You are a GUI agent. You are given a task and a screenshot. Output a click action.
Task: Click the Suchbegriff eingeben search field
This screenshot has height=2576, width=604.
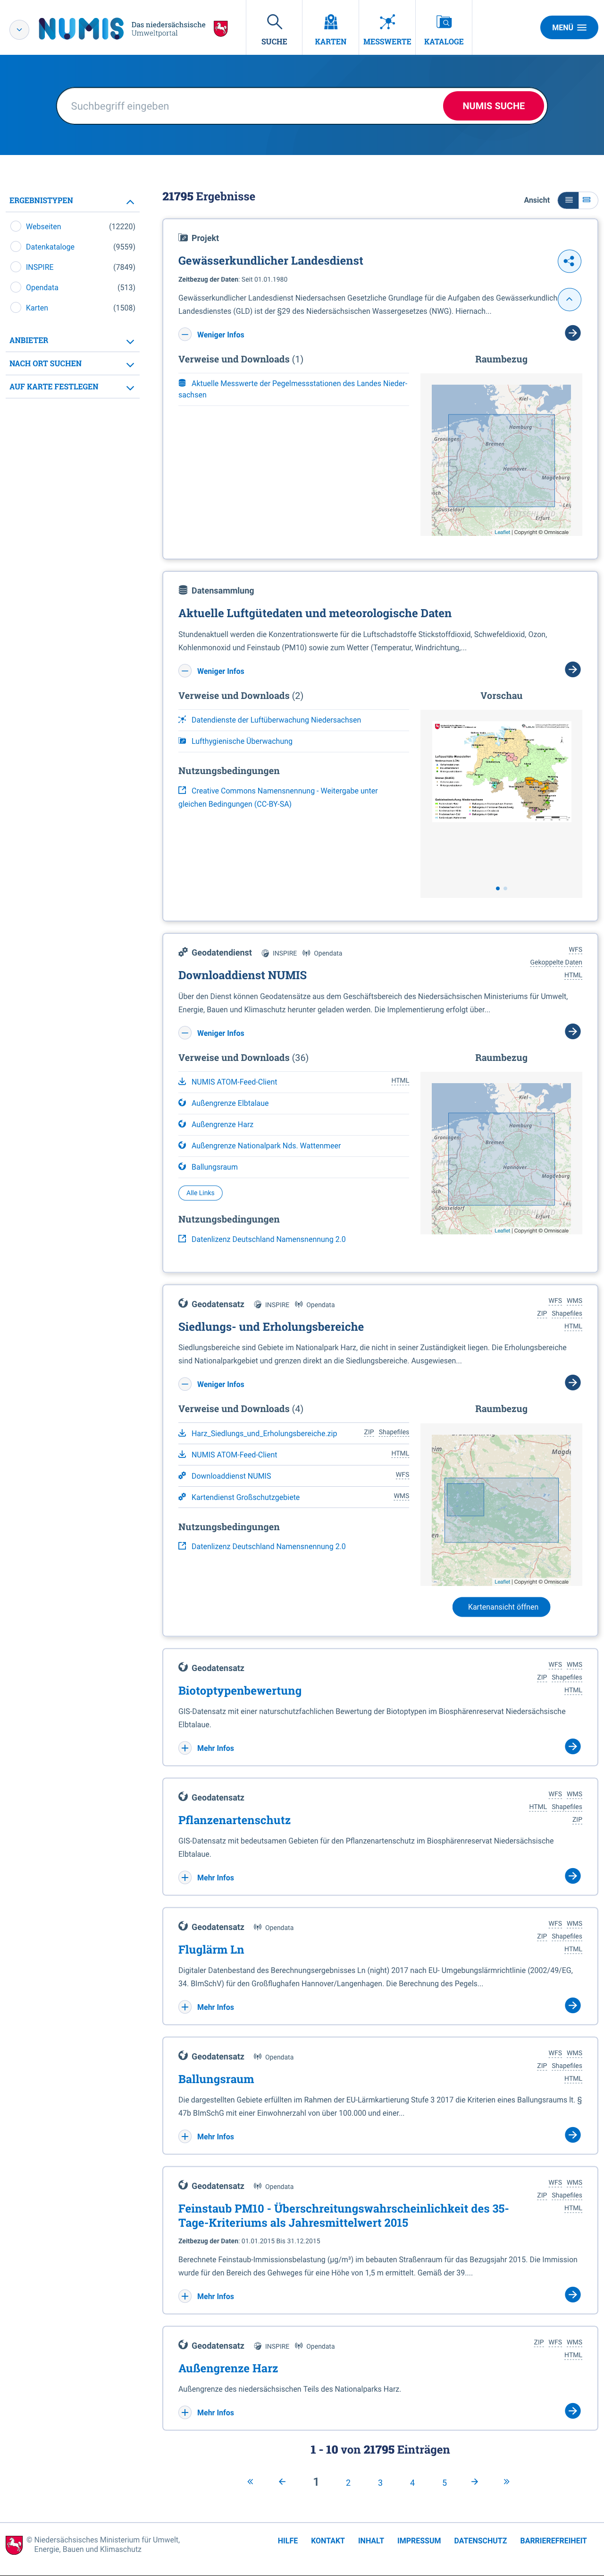[250, 106]
